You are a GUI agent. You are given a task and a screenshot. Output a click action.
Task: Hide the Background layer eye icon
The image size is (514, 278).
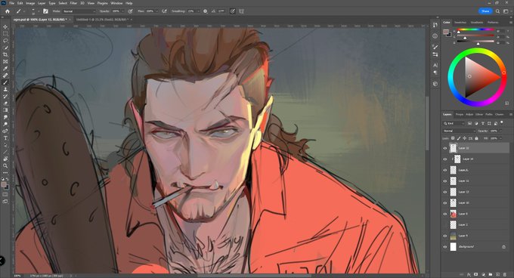click(444, 247)
